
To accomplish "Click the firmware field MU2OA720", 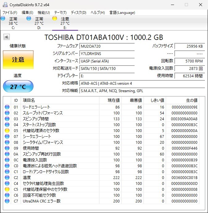I will pyautogui.click(x=107, y=46).
